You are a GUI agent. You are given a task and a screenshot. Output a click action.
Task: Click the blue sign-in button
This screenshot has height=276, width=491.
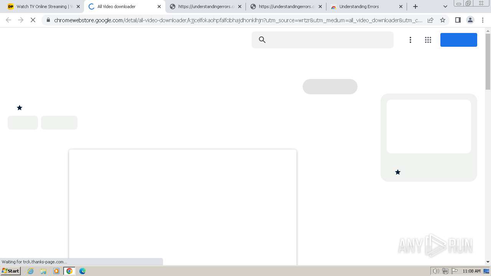[x=458, y=40]
